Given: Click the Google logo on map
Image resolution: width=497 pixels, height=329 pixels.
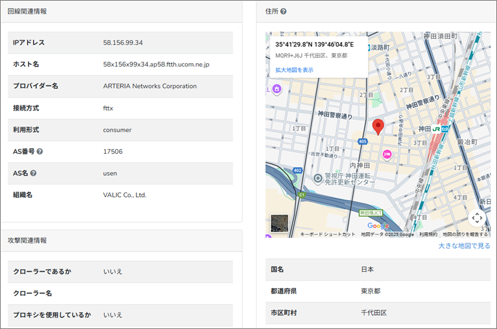Looking at the screenshot, I should point(378,226).
